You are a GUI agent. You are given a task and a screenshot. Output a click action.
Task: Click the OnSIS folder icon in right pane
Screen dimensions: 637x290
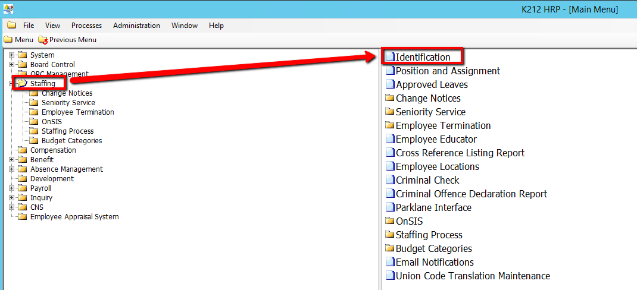[390, 221]
